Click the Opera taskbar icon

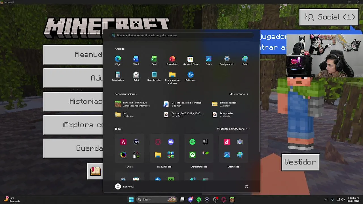[x=224, y=199]
